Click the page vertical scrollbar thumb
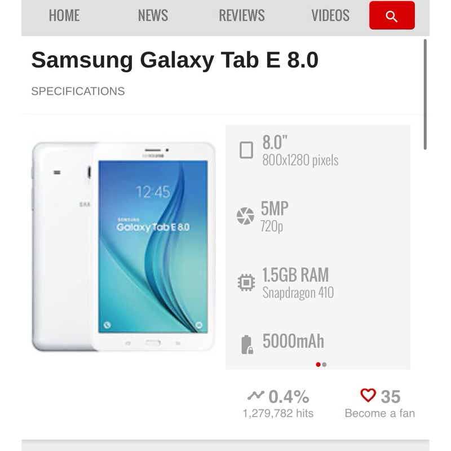 (425, 94)
